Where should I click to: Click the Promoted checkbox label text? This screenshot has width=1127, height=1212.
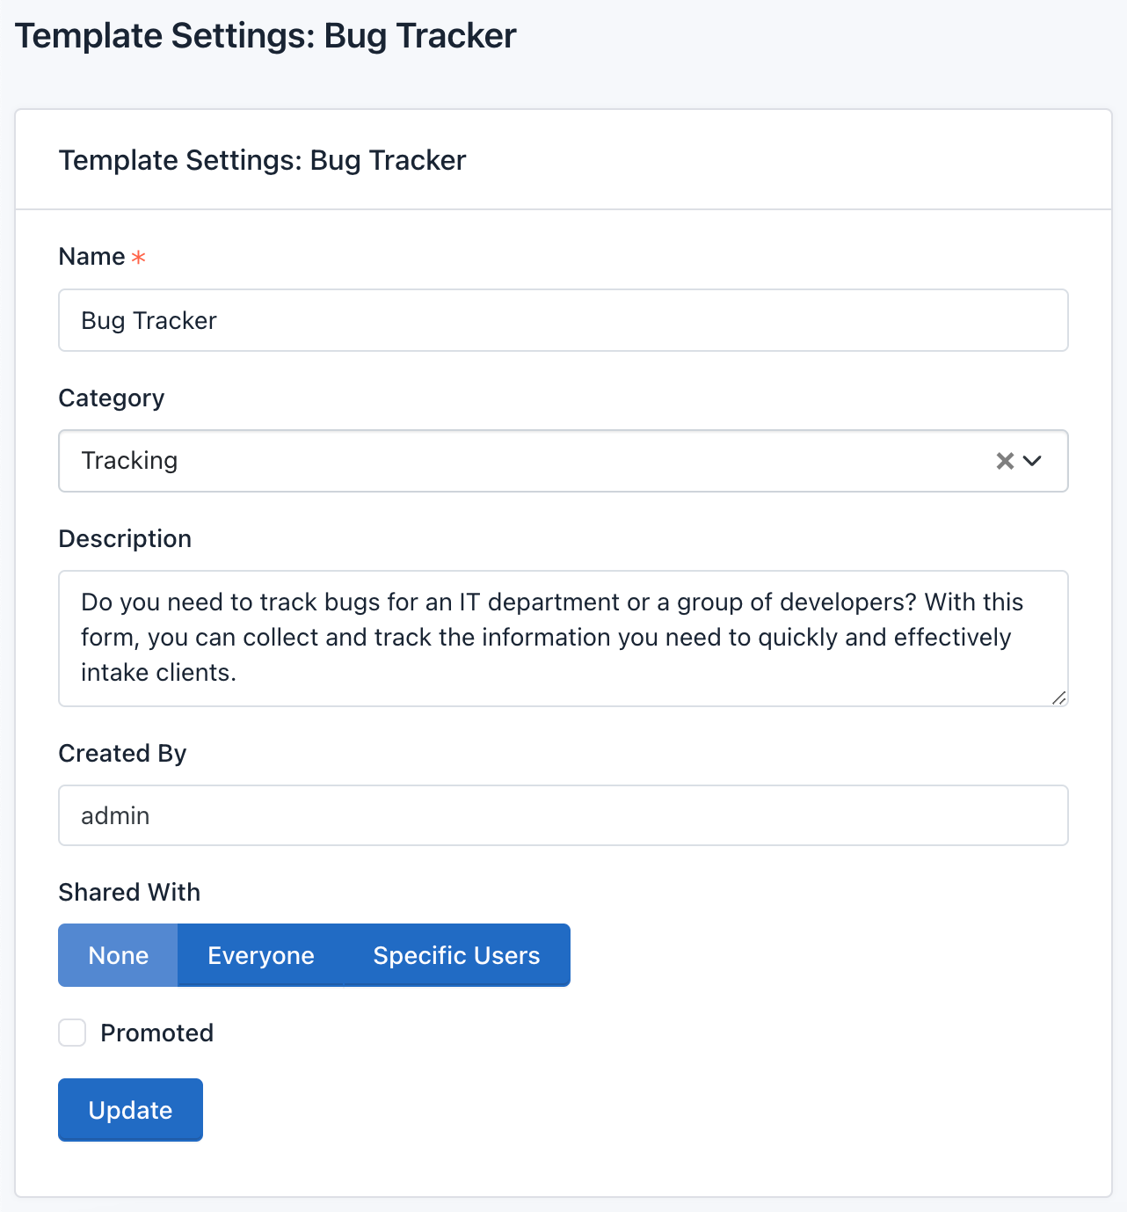point(156,1033)
